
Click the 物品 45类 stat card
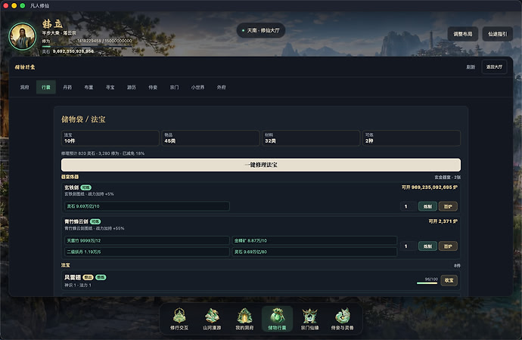coord(210,138)
